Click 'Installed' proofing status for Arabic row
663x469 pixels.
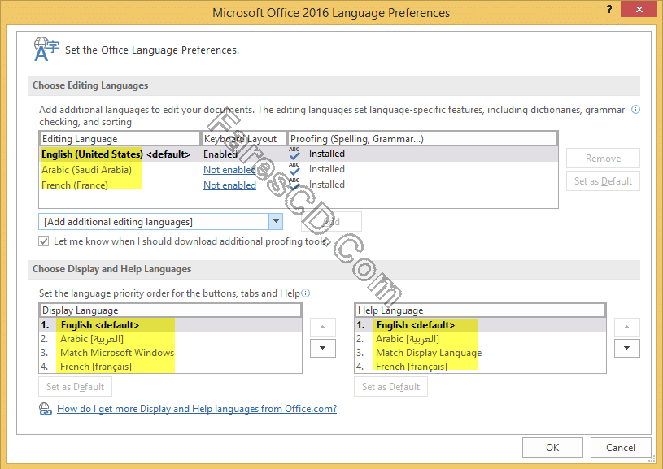[x=327, y=169]
